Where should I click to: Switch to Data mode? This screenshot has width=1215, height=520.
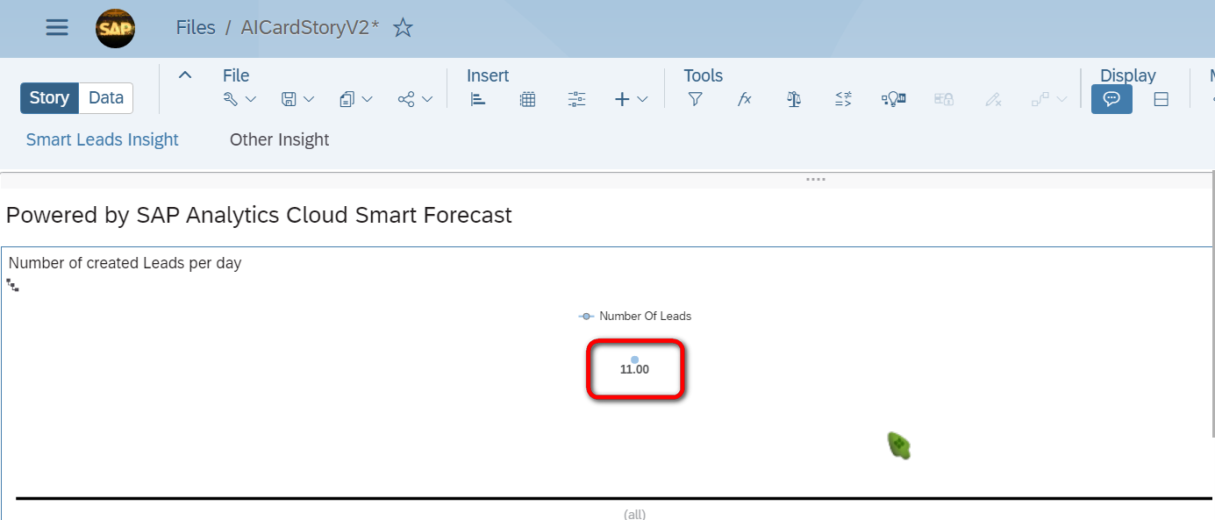click(x=106, y=98)
